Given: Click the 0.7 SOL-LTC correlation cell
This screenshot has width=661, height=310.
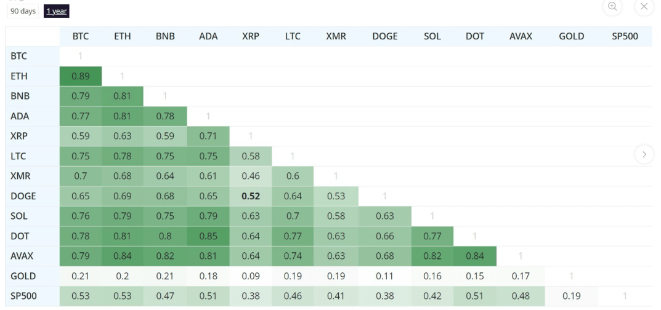Looking at the screenshot, I should point(293,217).
